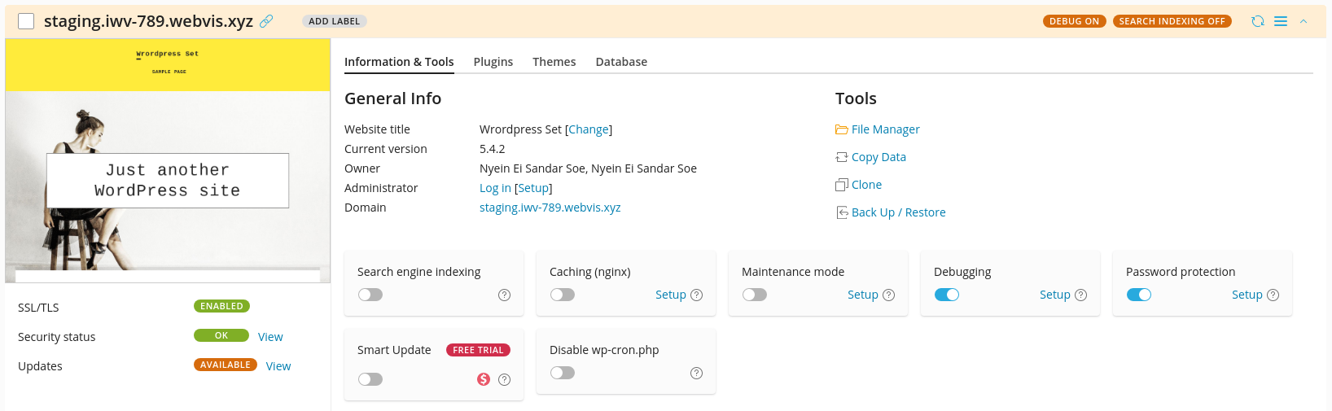The image size is (1332, 411).
Task: Open the Database tab
Action: tap(621, 62)
